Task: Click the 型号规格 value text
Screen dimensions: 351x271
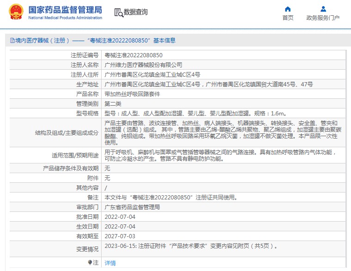Action: (195, 114)
